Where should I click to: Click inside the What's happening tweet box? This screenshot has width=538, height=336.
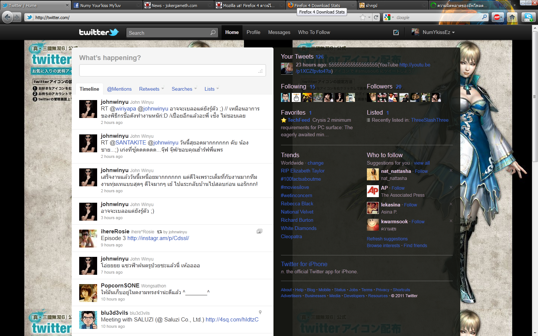coord(172,70)
